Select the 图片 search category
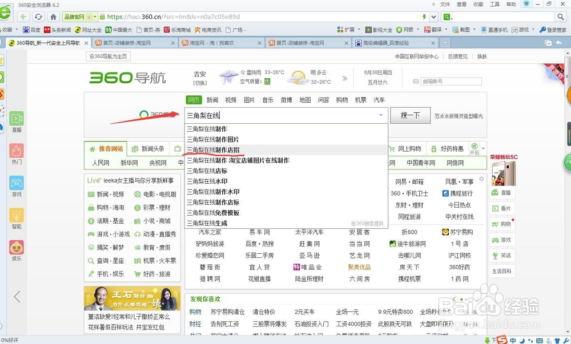This screenshot has width=571, height=344. click(x=250, y=100)
